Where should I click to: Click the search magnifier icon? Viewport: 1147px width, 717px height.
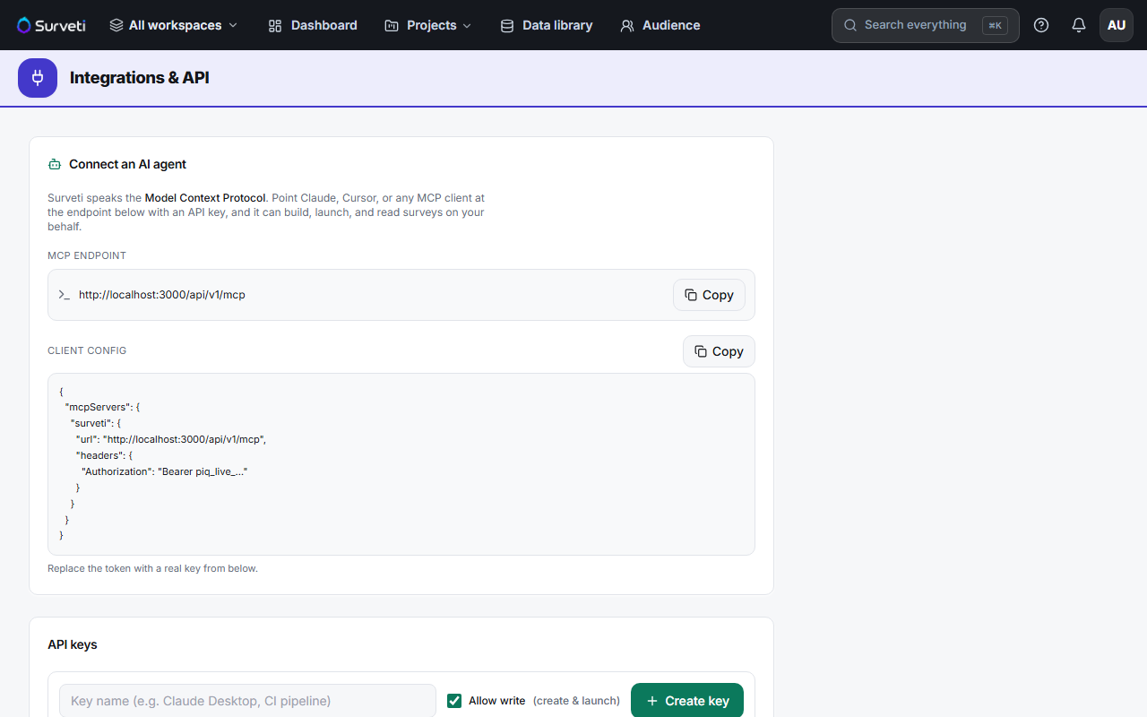850,25
